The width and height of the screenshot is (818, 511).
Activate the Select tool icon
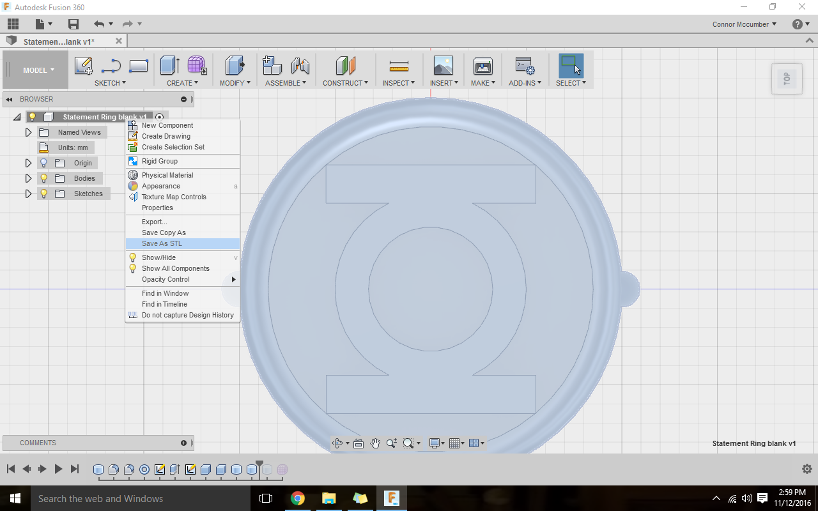coord(571,66)
